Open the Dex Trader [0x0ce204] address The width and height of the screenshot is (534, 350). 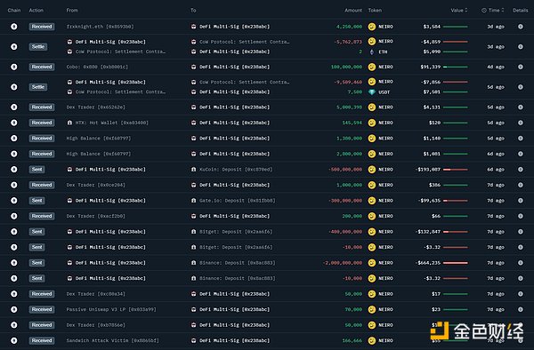point(96,185)
